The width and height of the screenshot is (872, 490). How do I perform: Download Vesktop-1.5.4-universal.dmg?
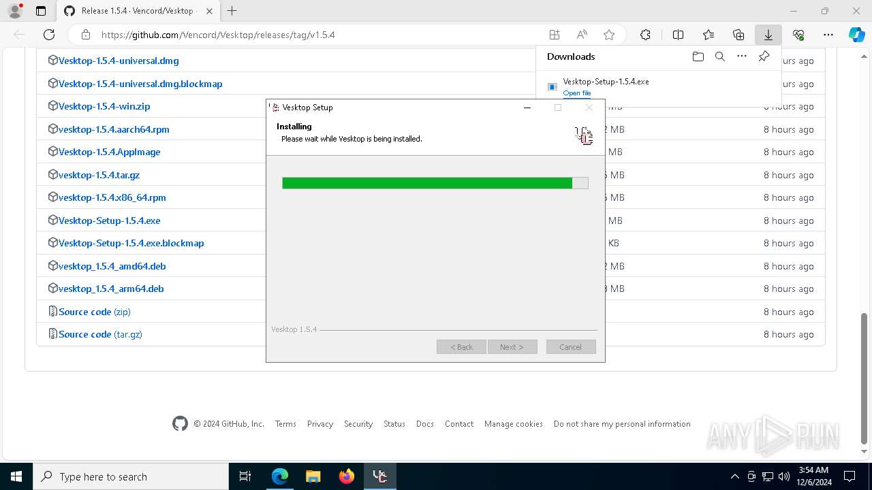[x=119, y=61]
